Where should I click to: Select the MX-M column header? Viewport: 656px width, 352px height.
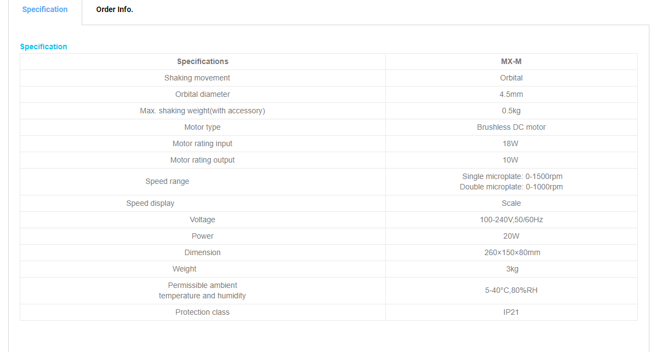point(511,61)
